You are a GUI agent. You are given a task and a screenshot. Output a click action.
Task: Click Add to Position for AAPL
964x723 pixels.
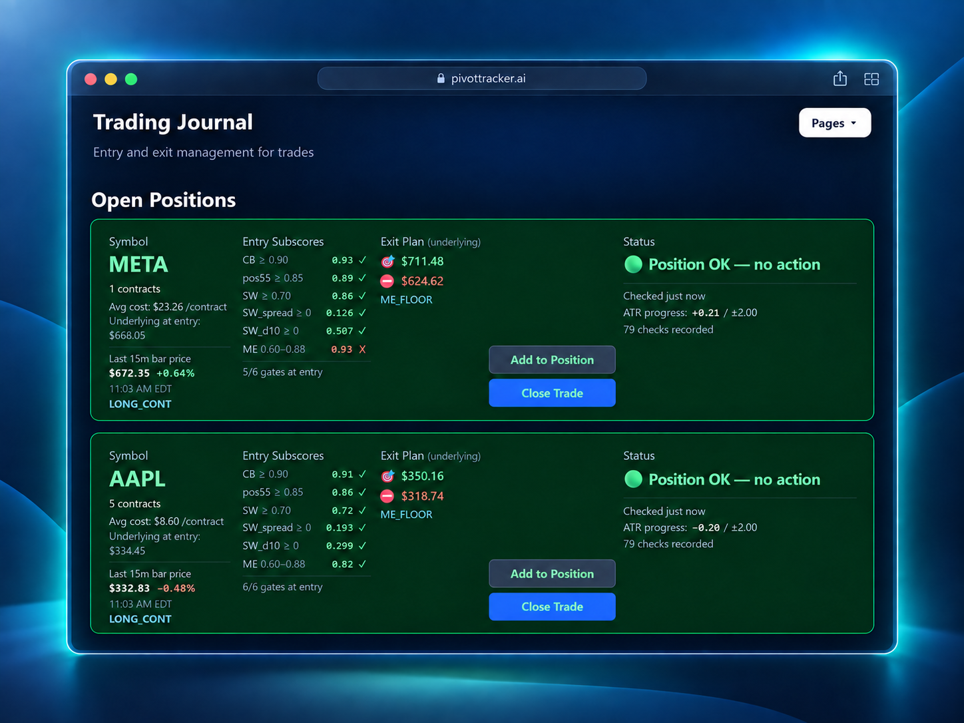coord(552,574)
